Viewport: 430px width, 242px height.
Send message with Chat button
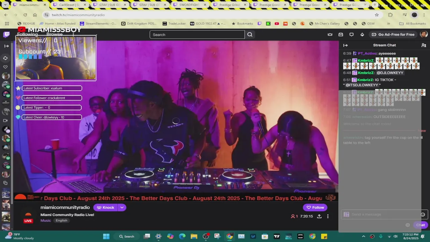coord(421,225)
